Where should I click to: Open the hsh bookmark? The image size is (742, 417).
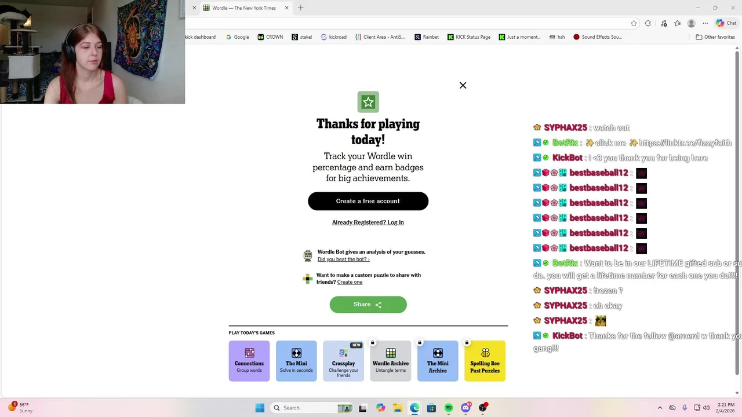[x=556, y=37]
